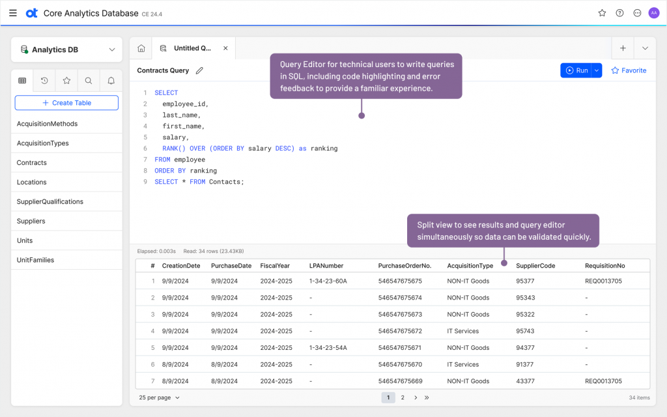The image size is (667, 417).
Task: Click the star icon in top header
Action: [602, 13]
